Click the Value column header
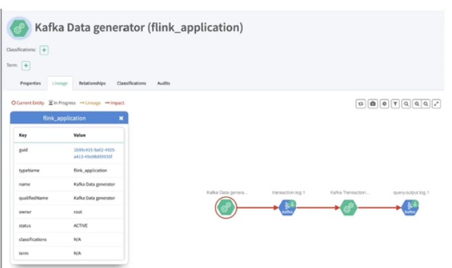The image size is (452, 268). pyautogui.click(x=80, y=135)
